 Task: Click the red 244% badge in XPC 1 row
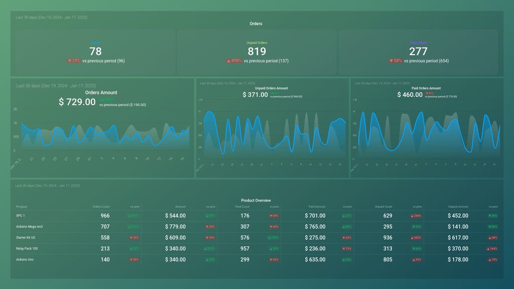coord(416,216)
